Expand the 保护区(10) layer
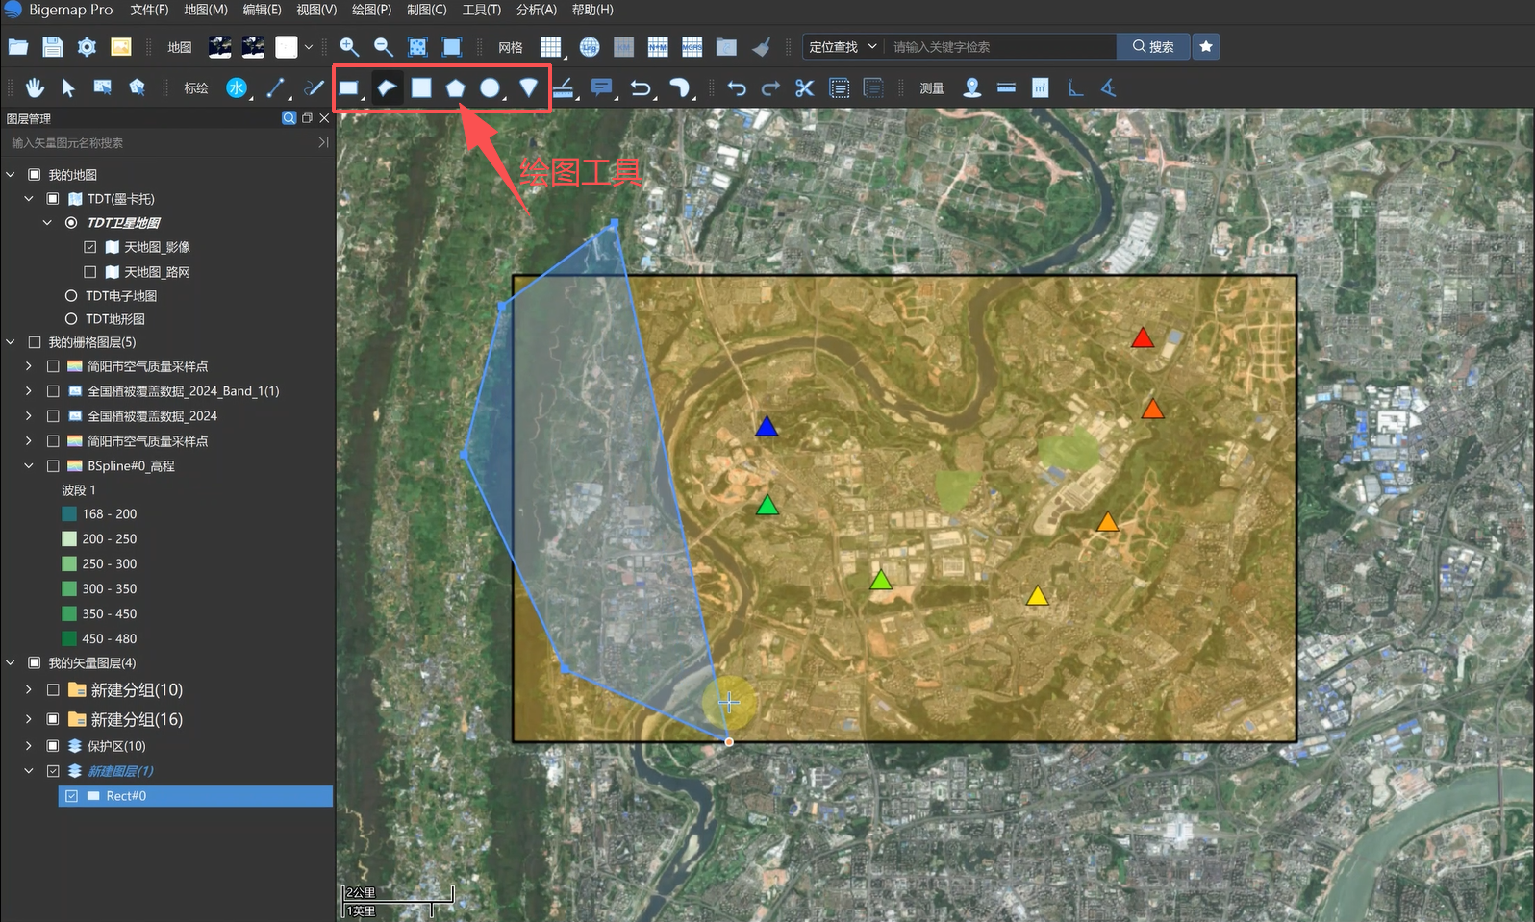 [x=29, y=745]
